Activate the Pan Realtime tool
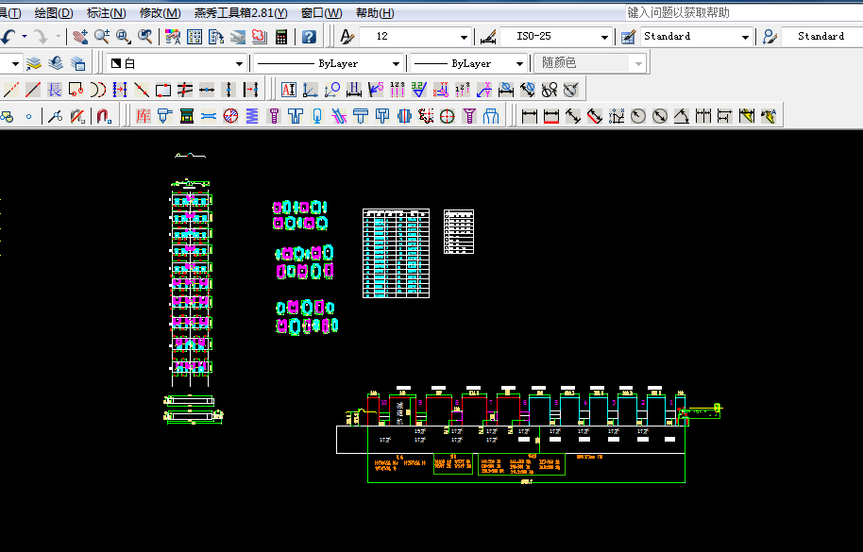863x552 pixels. (x=81, y=36)
